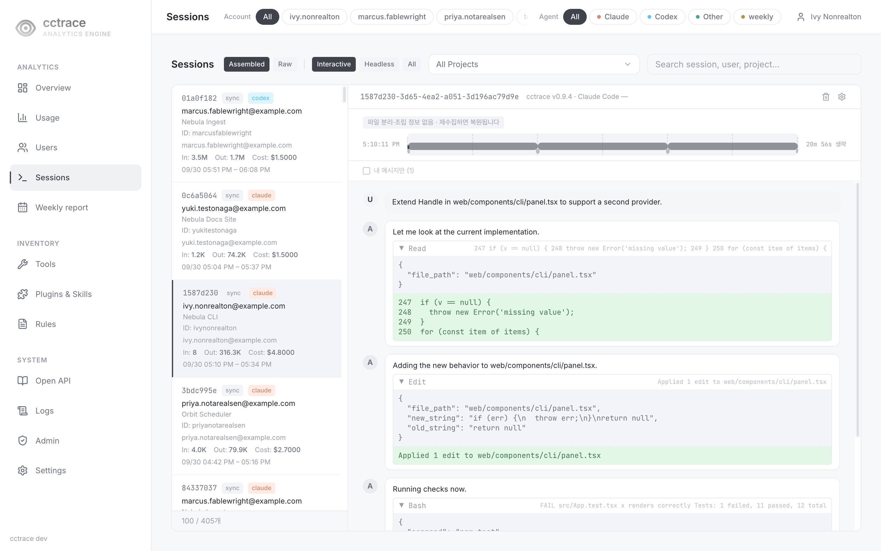
Task: Collapse the Read tool block
Action: click(402, 248)
